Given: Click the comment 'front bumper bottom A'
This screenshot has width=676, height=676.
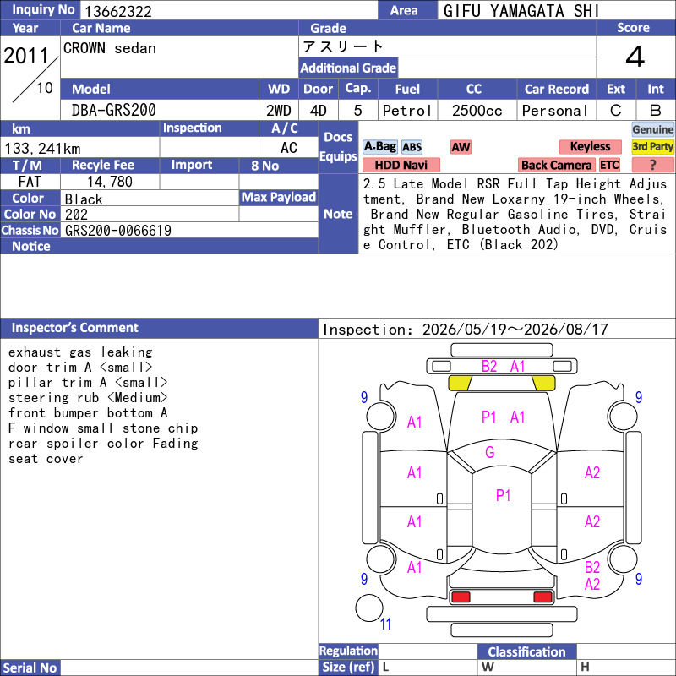Looking at the screenshot, I should point(88,412).
